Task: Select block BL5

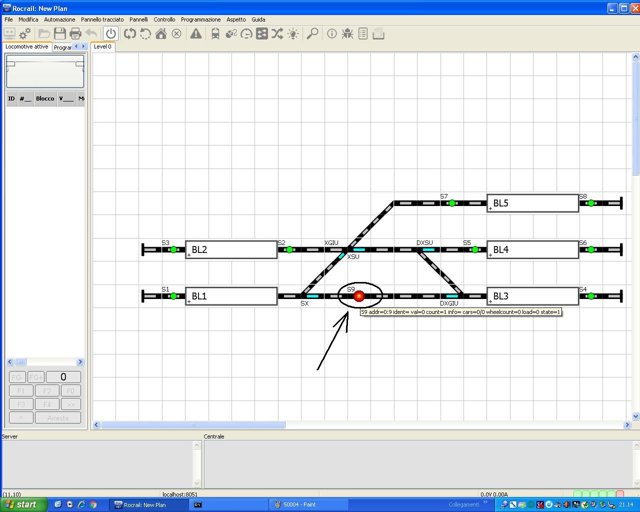Action: (x=533, y=203)
